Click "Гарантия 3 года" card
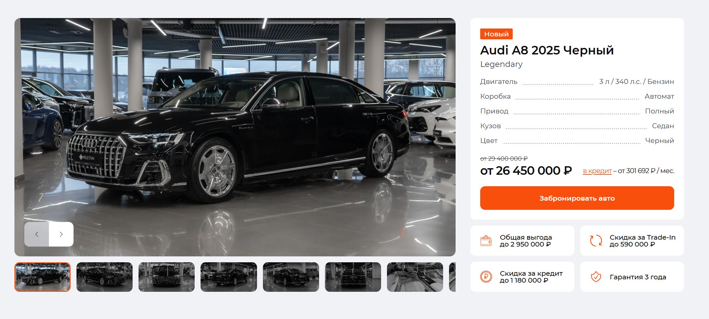This screenshot has height=319, width=709. point(632,277)
